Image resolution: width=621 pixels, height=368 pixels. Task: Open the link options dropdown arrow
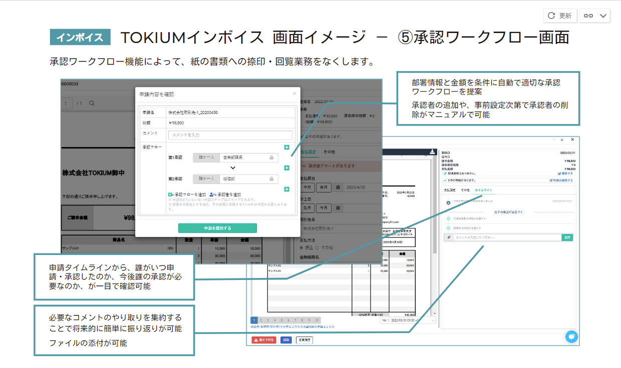[x=603, y=15]
